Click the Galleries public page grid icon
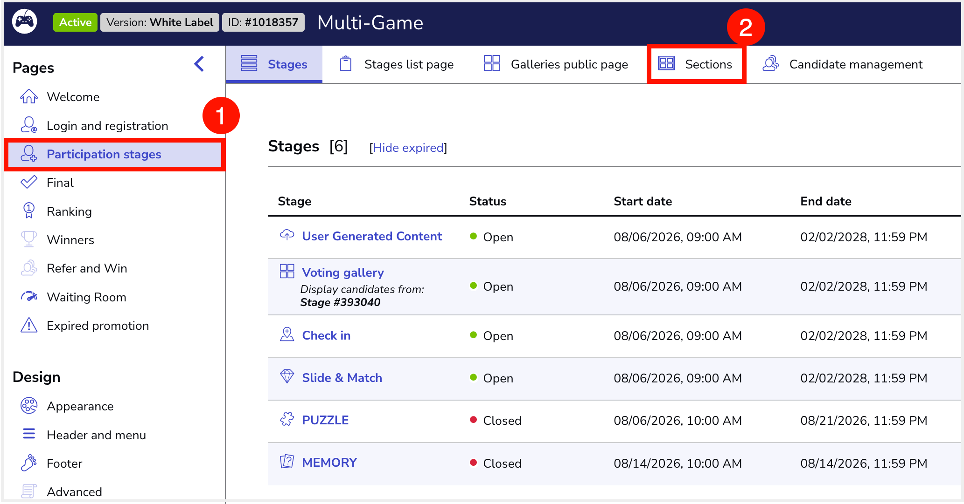Image resolution: width=964 pixels, height=504 pixels. tap(492, 63)
